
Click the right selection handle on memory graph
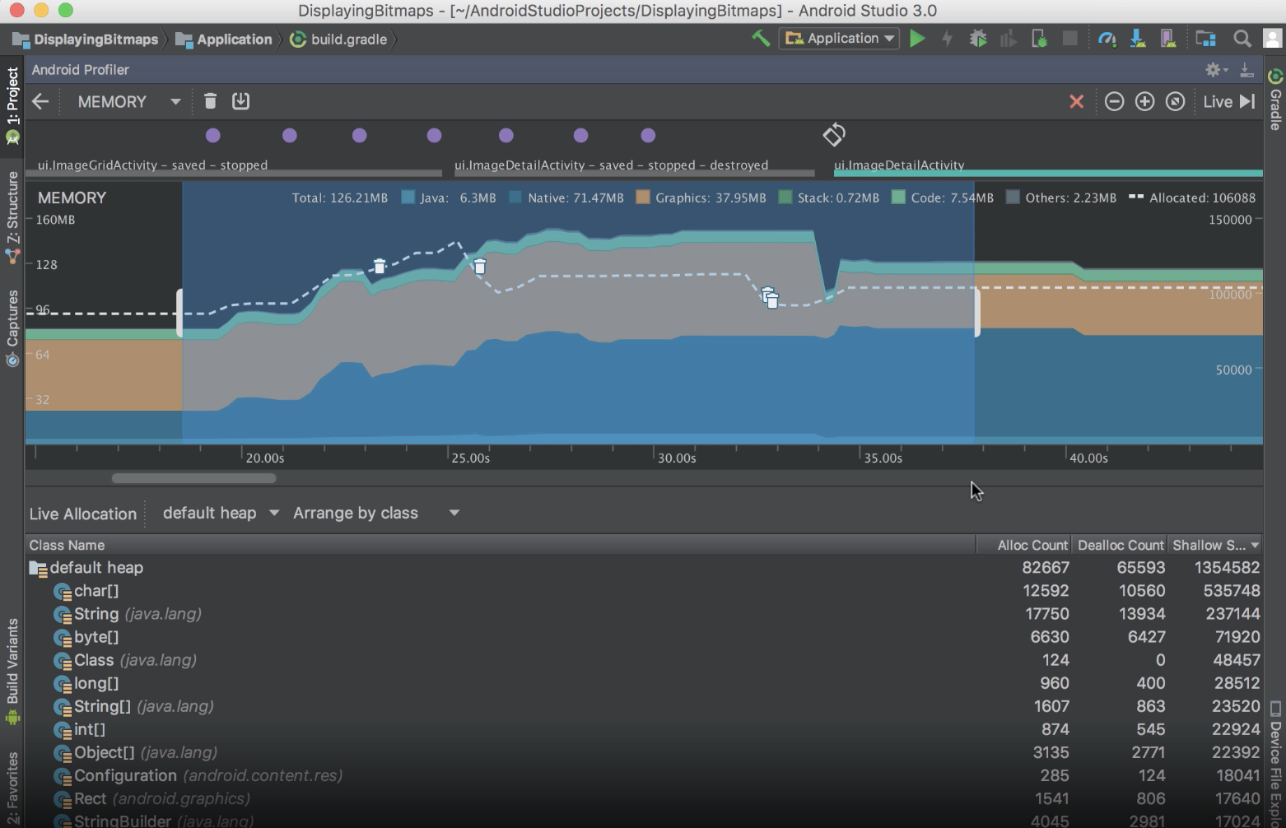coord(977,313)
